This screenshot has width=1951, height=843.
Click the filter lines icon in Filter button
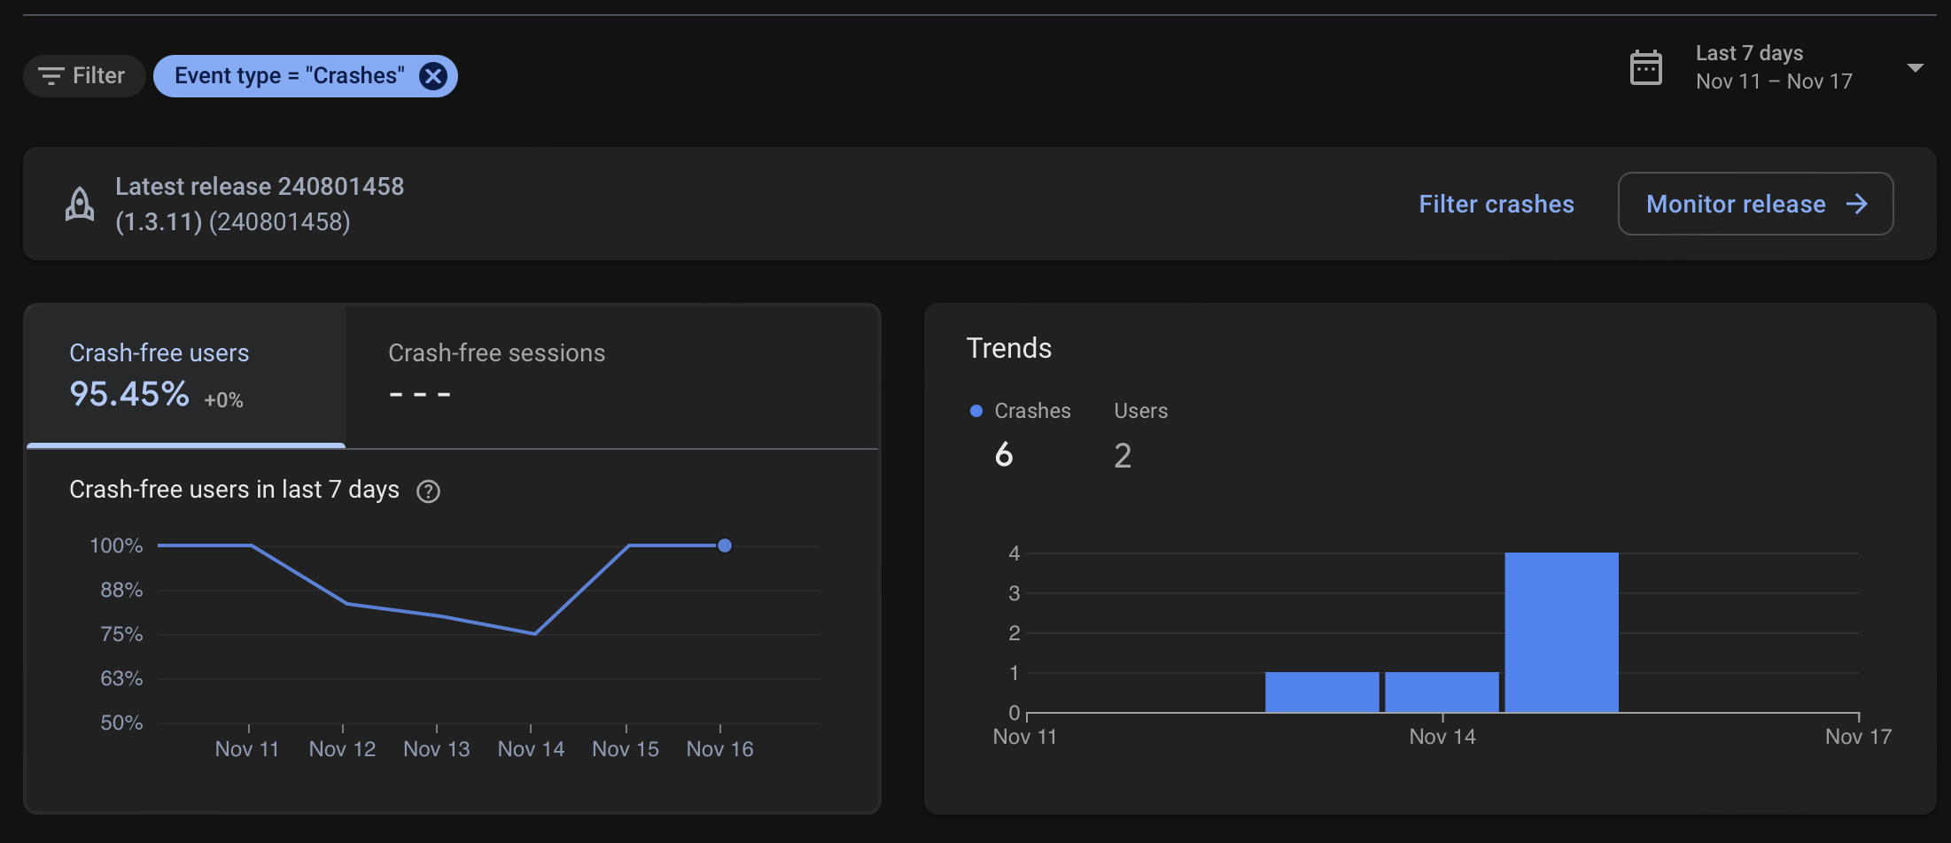coord(51,76)
